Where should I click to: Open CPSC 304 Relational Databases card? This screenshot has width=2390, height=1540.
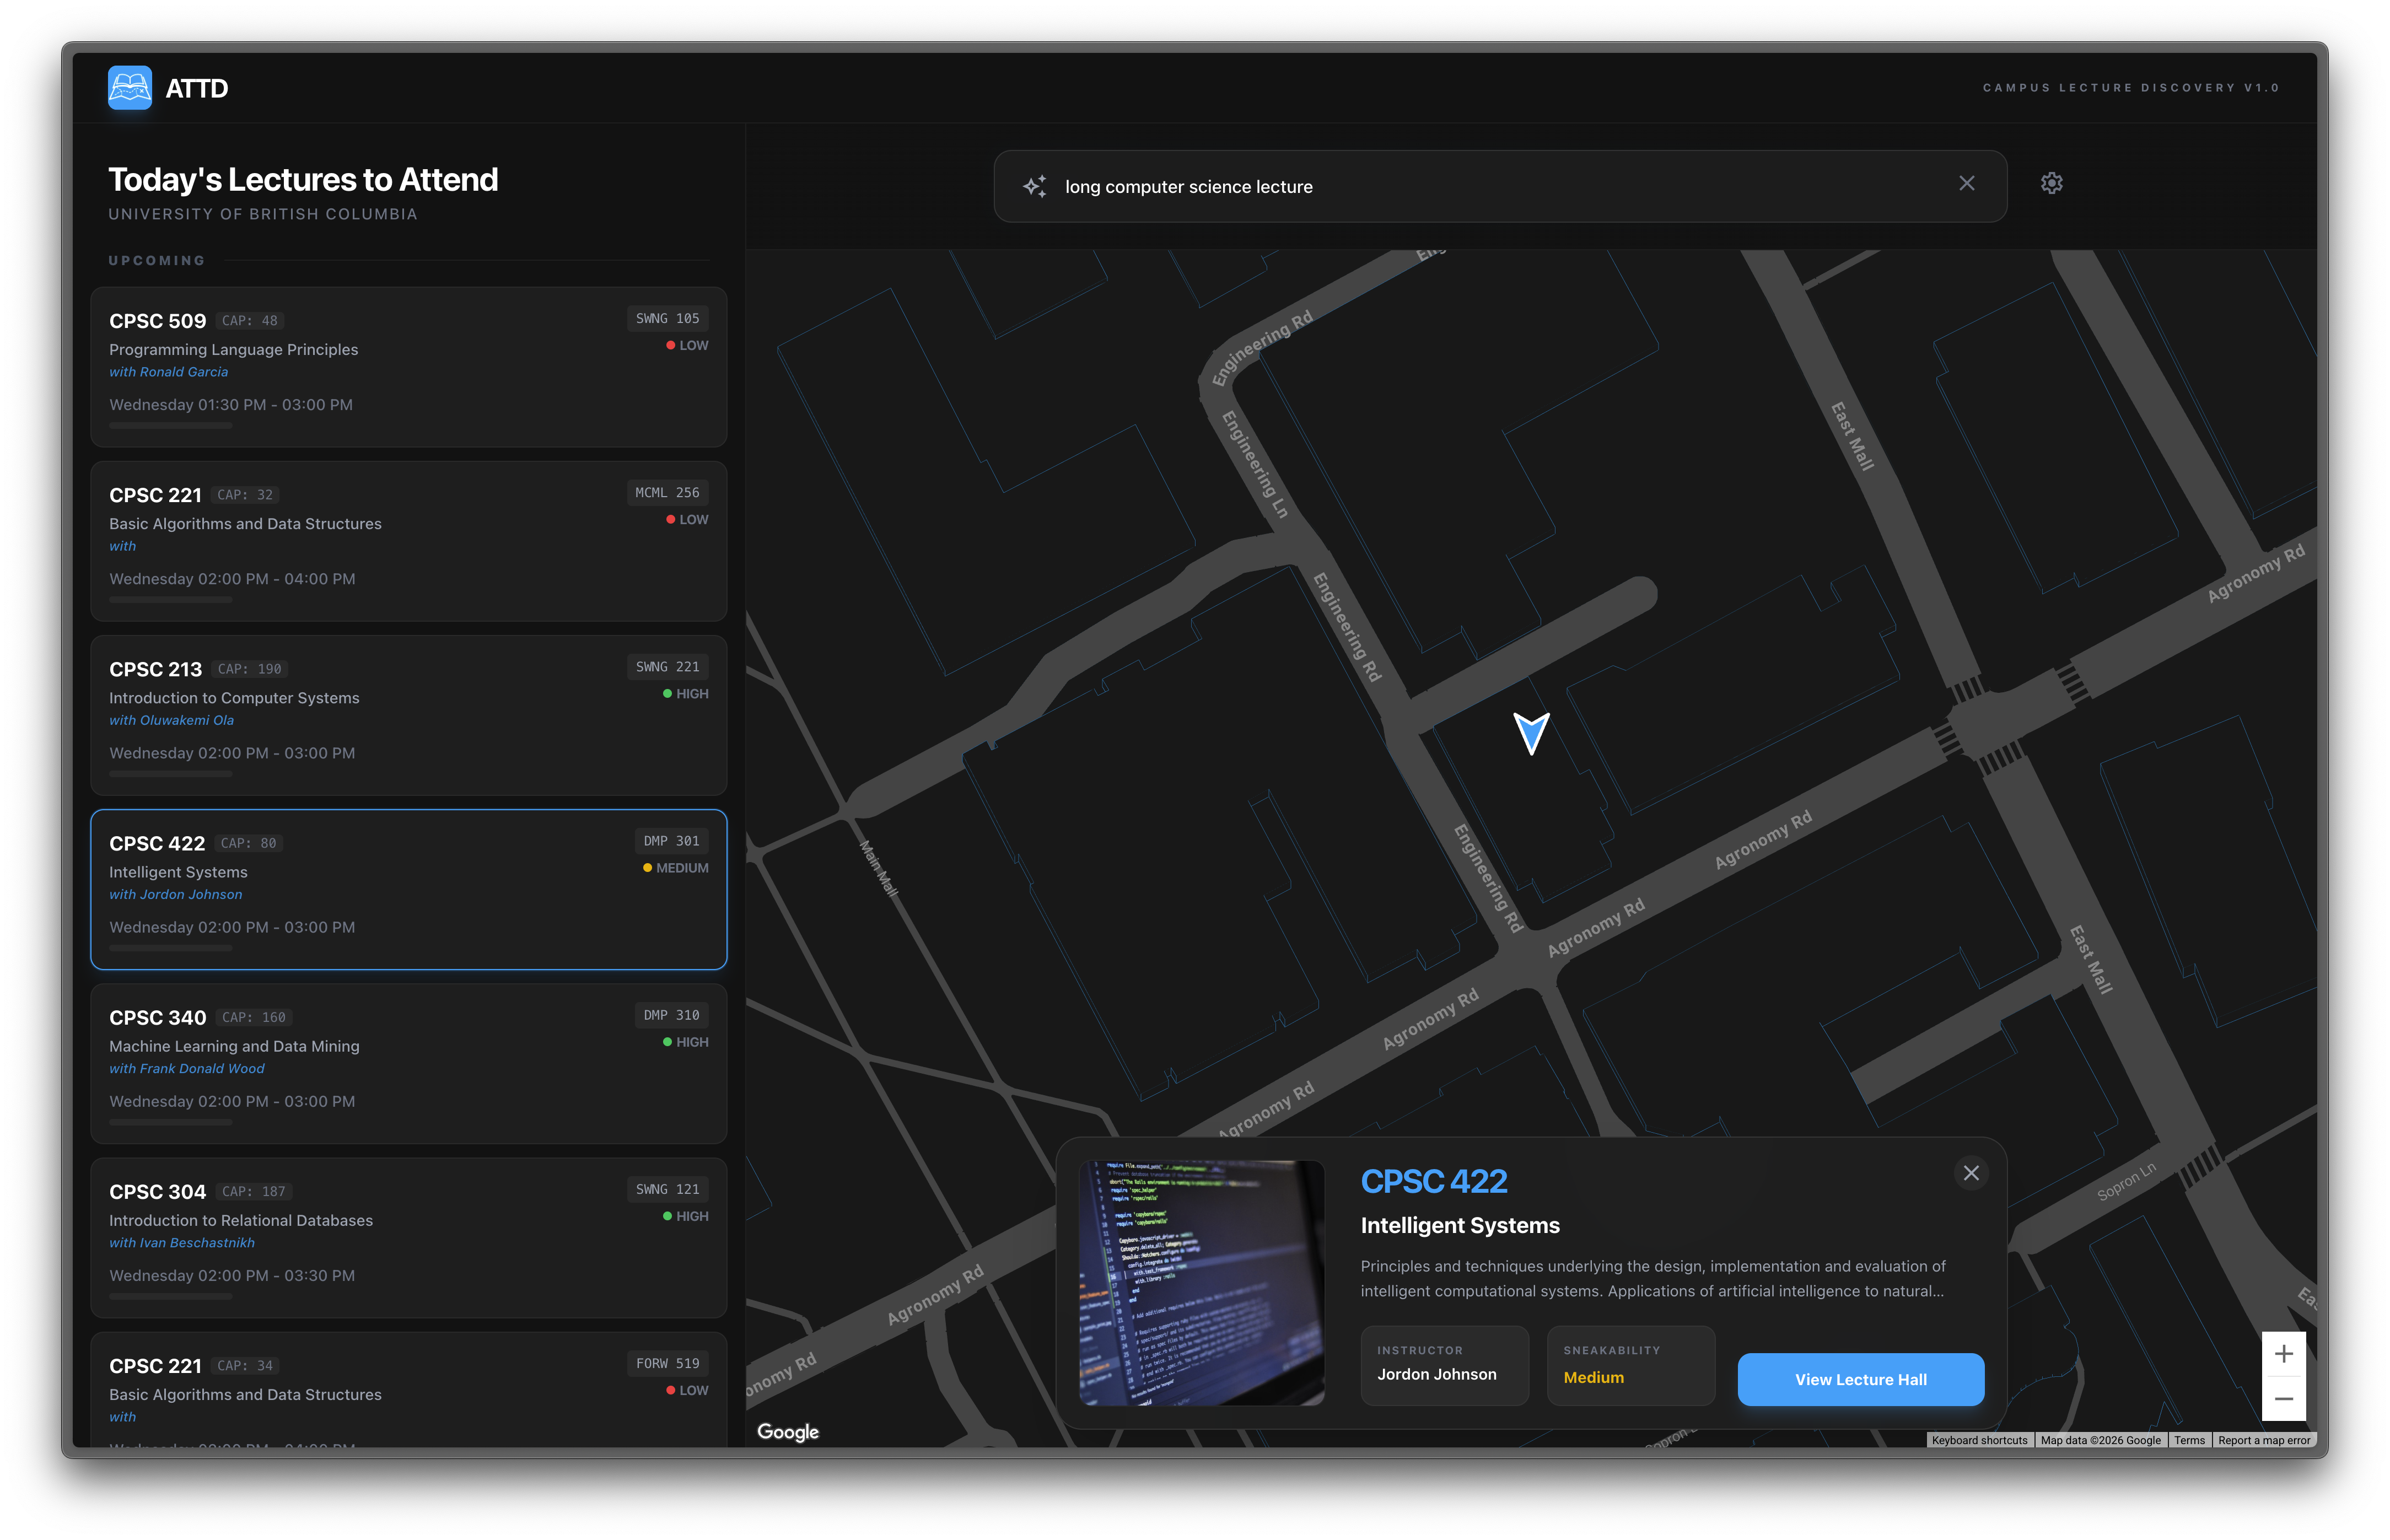408,1237
